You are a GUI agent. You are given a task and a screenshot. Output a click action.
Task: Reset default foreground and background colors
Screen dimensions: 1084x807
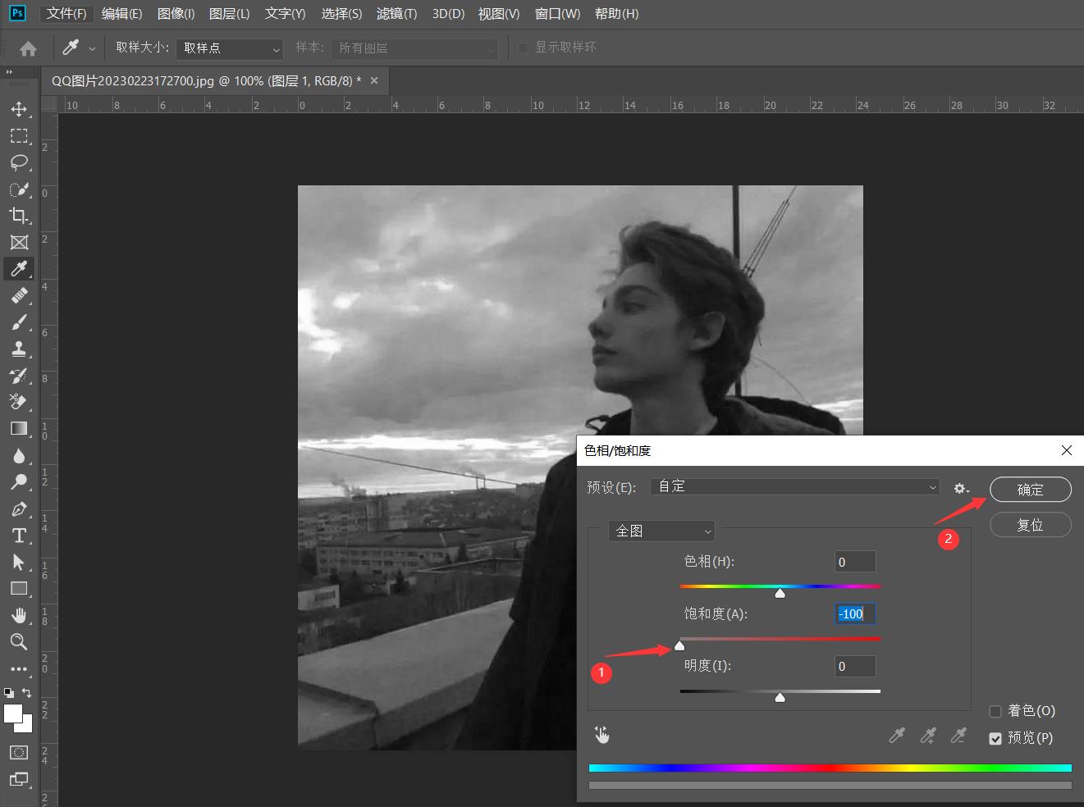tap(9, 693)
